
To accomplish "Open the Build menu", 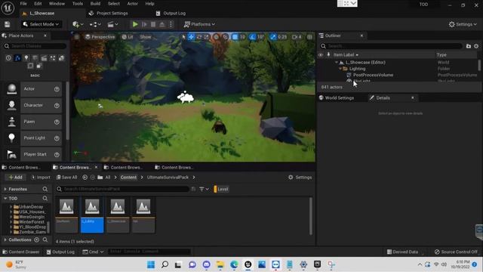I will [95, 4].
